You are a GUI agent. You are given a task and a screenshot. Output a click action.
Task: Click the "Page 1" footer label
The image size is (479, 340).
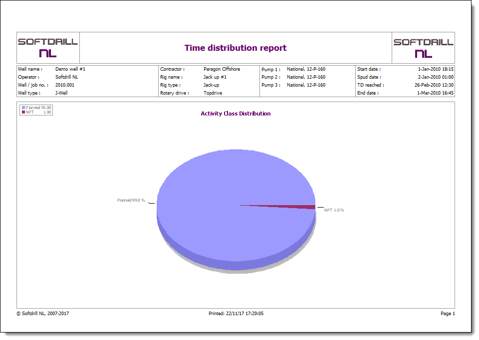click(x=447, y=314)
